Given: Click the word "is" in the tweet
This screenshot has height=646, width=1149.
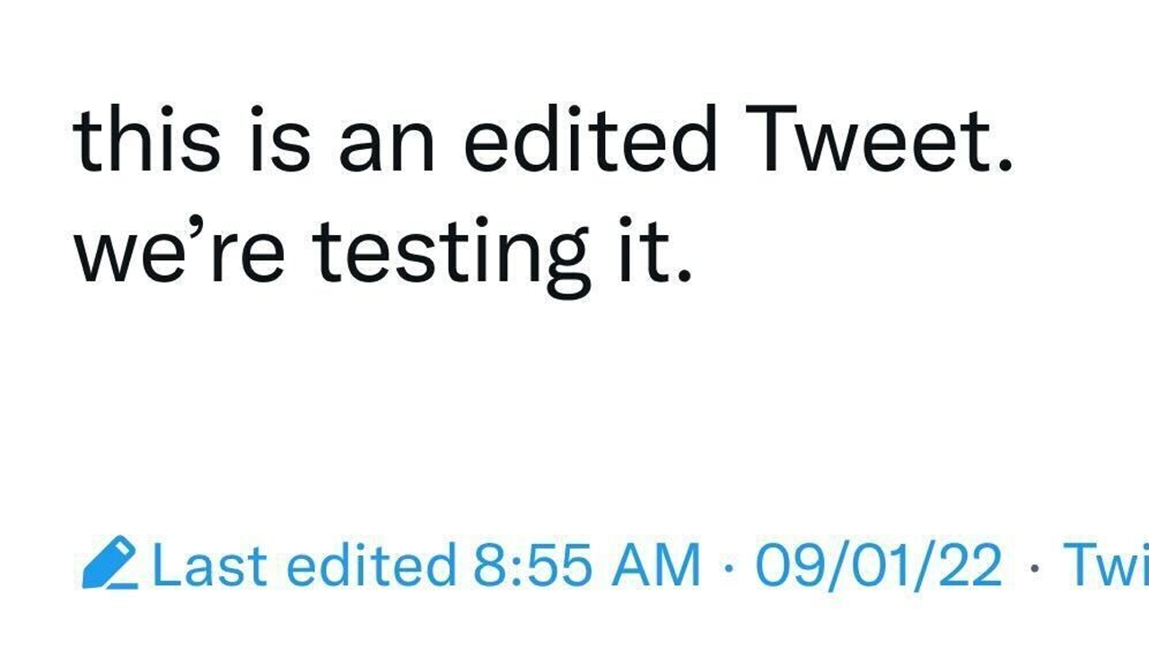Looking at the screenshot, I should coord(284,142).
